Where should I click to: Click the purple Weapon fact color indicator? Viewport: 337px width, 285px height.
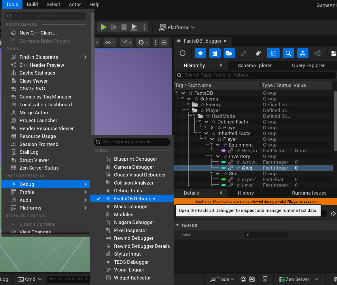[x=224, y=151]
